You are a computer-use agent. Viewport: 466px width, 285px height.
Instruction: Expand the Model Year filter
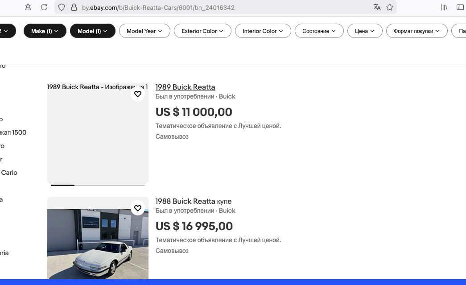[145, 31]
